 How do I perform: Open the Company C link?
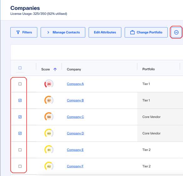point(76,117)
